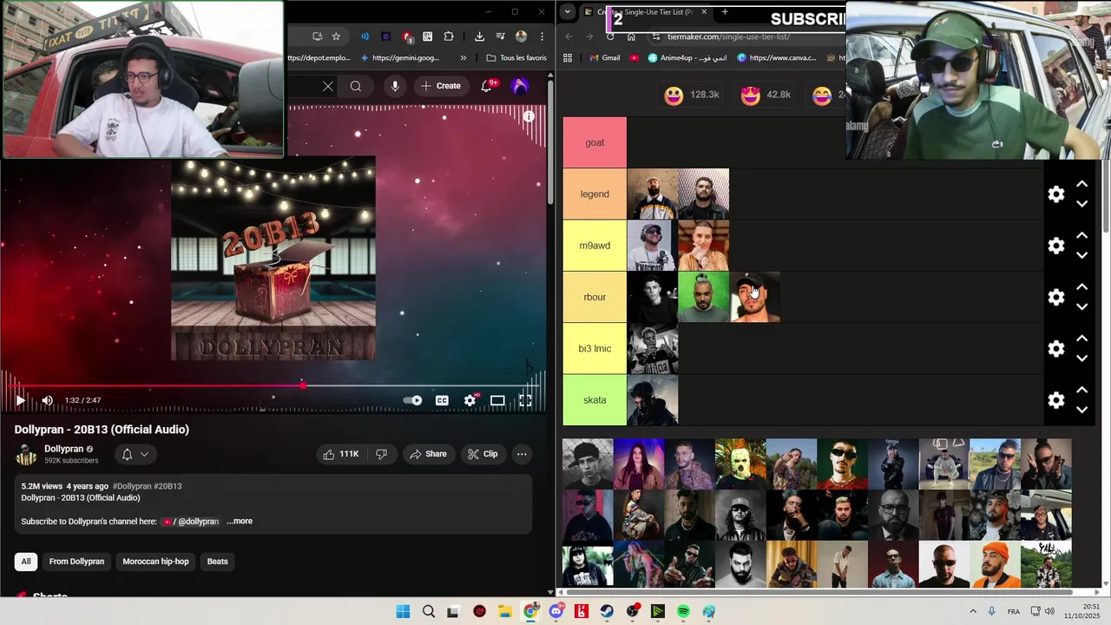
Task: Open settings gear for rbour tier
Action: (1056, 297)
